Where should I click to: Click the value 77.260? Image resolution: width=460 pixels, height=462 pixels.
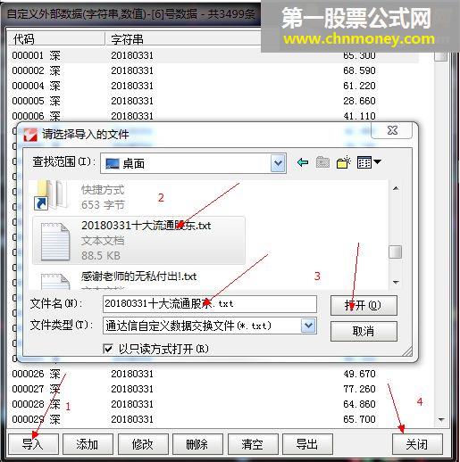(x=359, y=389)
